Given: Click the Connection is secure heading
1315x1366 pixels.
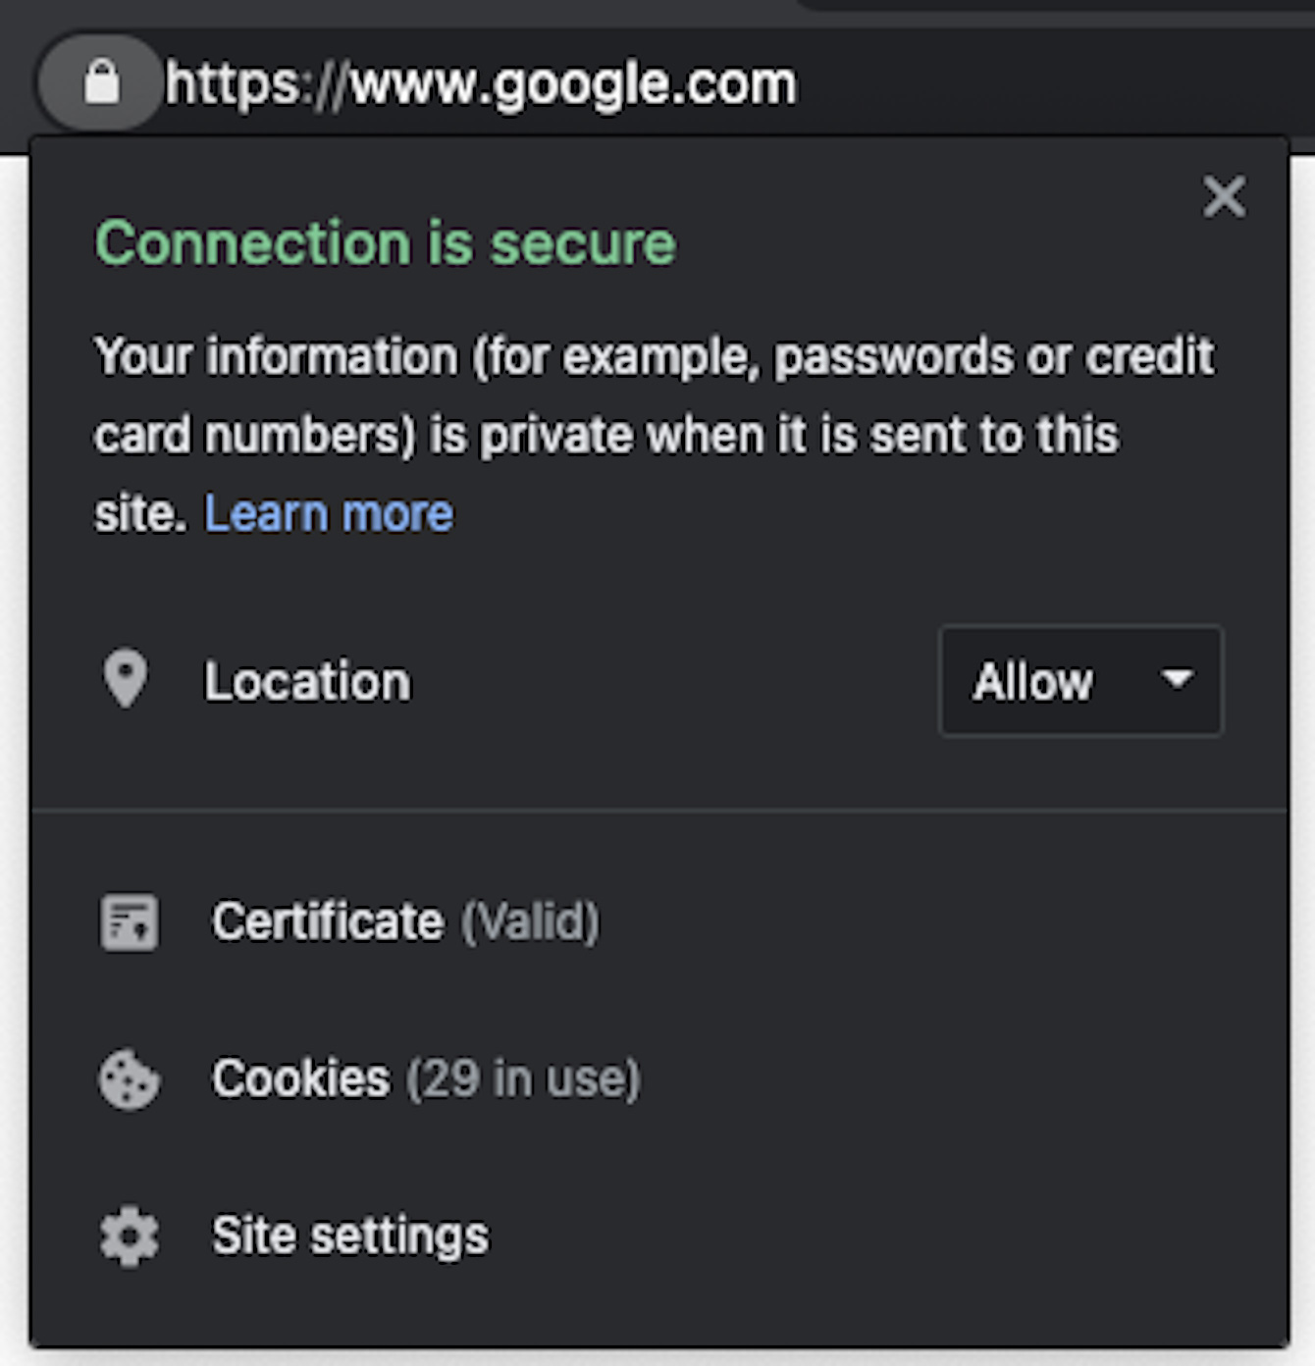Looking at the screenshot, I should click(385, 243).
